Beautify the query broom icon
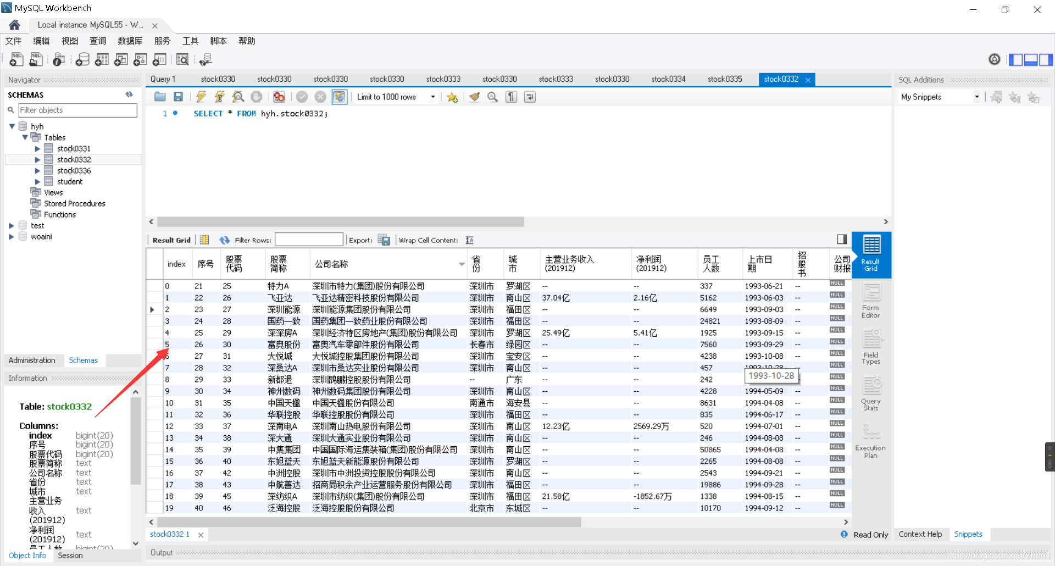The width and height of the screenshot is (1055, 566). (x=474, y=97)
